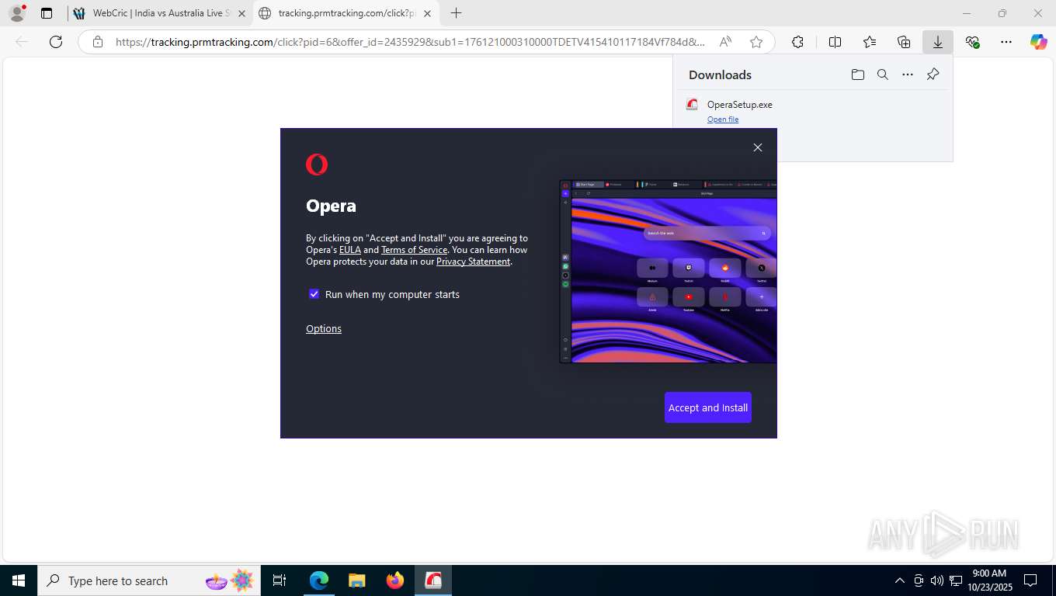Click Accept and Install button
Image resolution: width=1056 pixels, height=596 pixels.
click(x=708, y=407)
